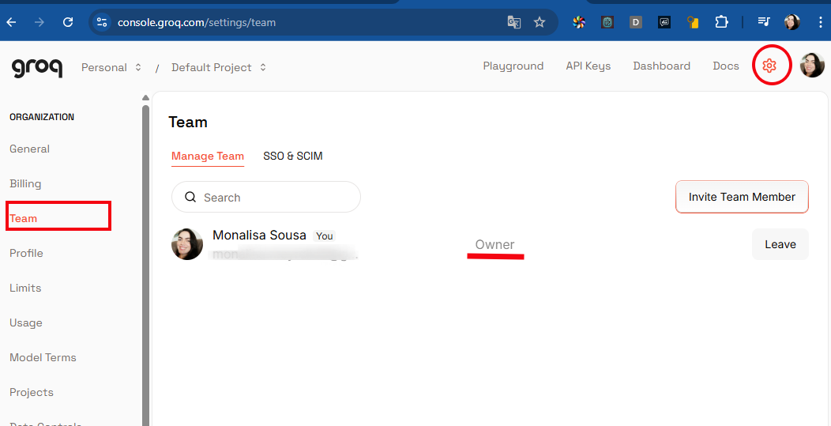Viewport: 831px width, 426px height.
Task: Click the Leave button
Action: point(780,244)
